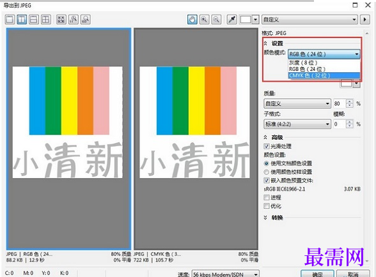Enable the 优化 checkbox
376x277 pixels.
click(x=267, y=206)
